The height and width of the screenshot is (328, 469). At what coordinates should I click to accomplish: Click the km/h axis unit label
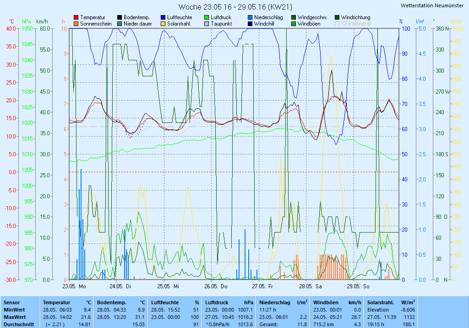(42, 21)
